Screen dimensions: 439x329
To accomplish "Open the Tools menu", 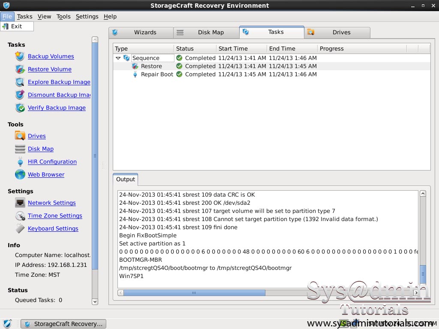I will [63, 17].
